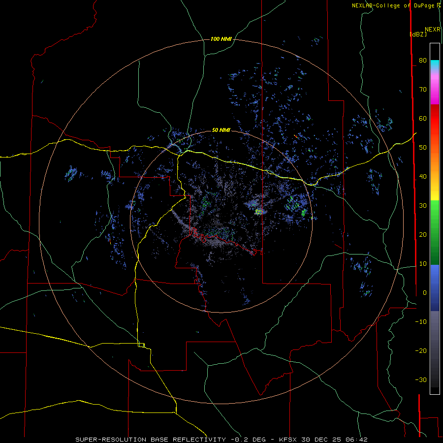Click the 0 value on dBZ scale
This screenshot has height=443, width=443.
click(x=425, y=293)
